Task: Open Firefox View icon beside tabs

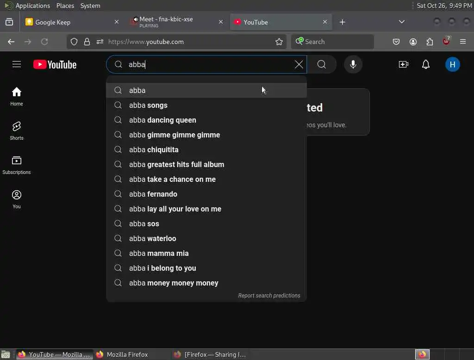Action: (9, 22)
